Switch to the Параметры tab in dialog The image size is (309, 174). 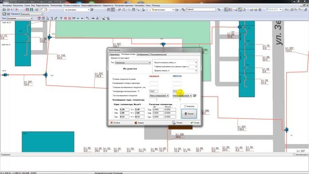click(114, 54)
